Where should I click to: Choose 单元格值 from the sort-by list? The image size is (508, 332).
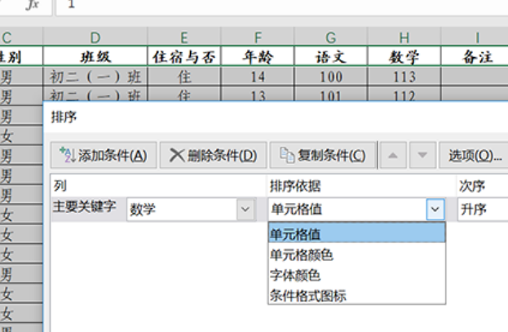(x=356, y=233)
